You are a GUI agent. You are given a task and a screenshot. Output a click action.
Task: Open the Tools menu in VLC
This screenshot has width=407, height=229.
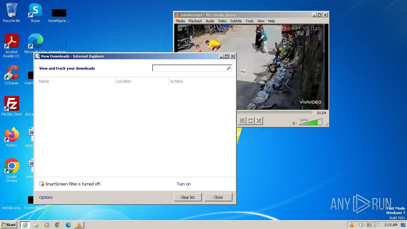(250, 21)
